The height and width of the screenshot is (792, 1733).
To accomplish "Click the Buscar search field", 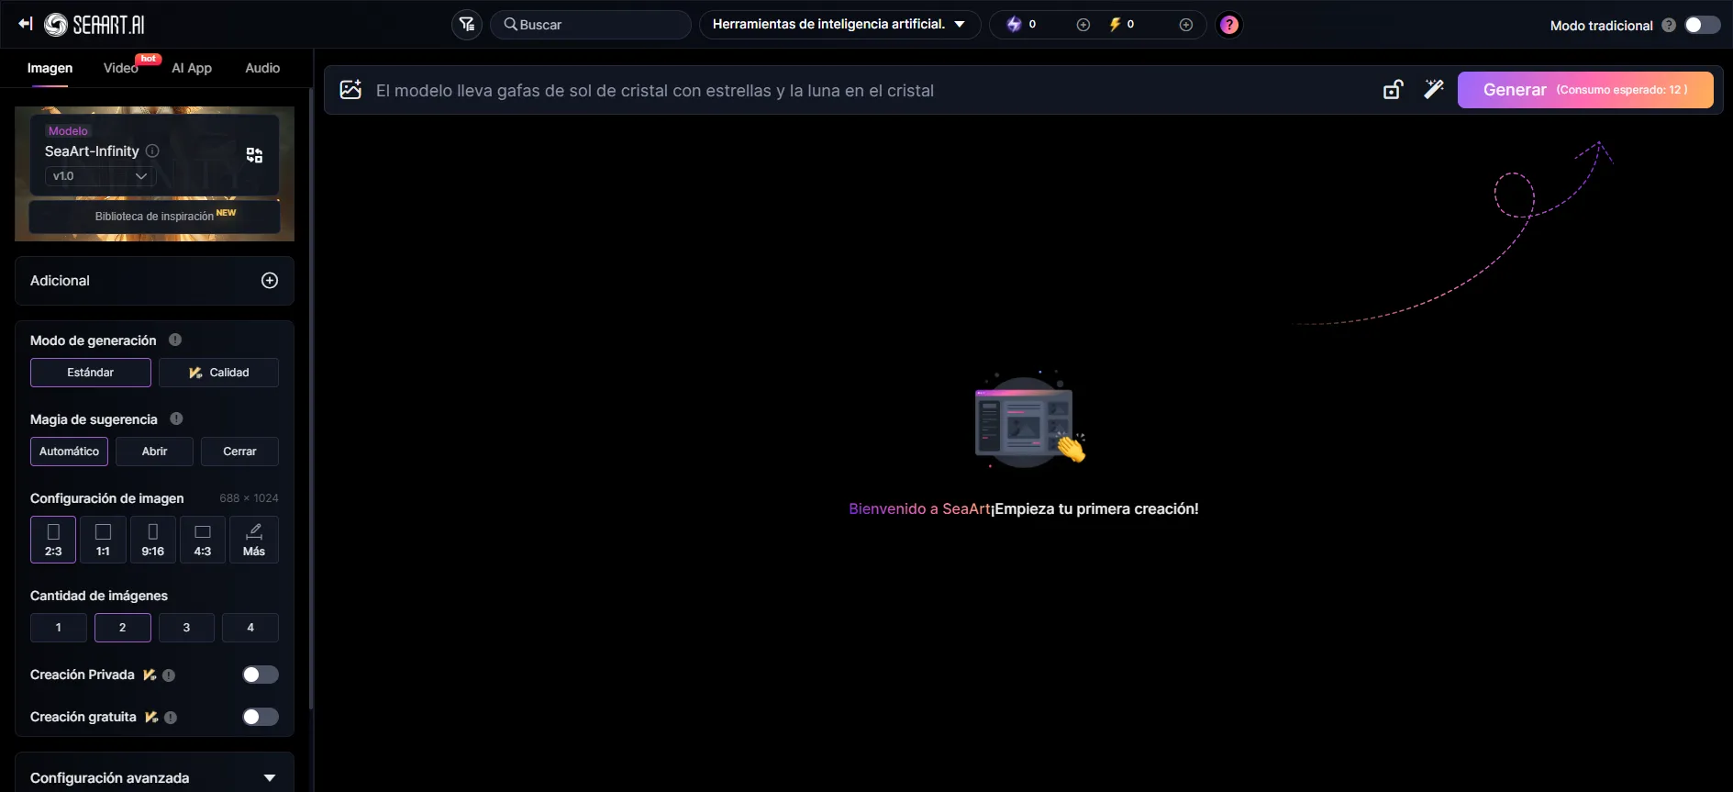I will click(x=596, y=25).
